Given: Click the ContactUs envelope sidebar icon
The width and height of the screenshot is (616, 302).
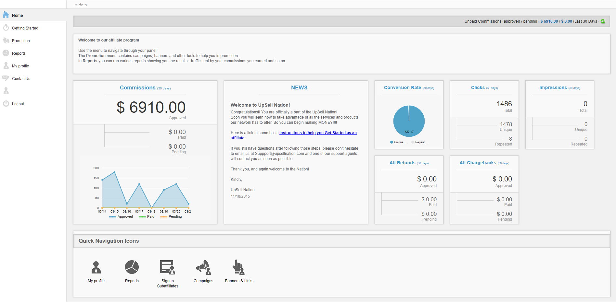Looking at the screenshot, I should 6,78.
